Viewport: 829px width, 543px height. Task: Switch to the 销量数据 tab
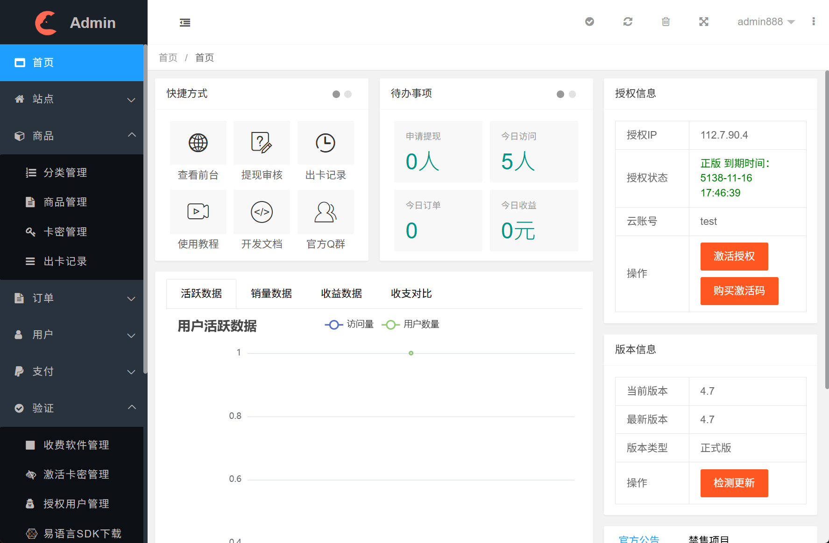(x=271, y=293)
